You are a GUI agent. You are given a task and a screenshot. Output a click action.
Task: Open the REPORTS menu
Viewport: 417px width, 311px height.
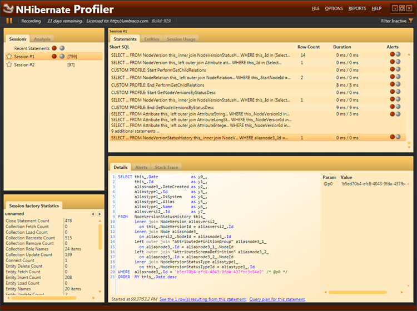(x=357, y=8)
